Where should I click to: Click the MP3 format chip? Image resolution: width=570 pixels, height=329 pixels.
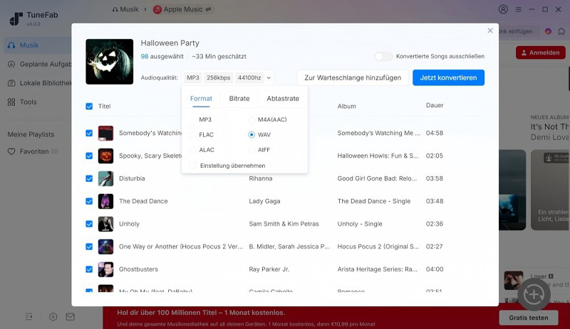[192, 77]
